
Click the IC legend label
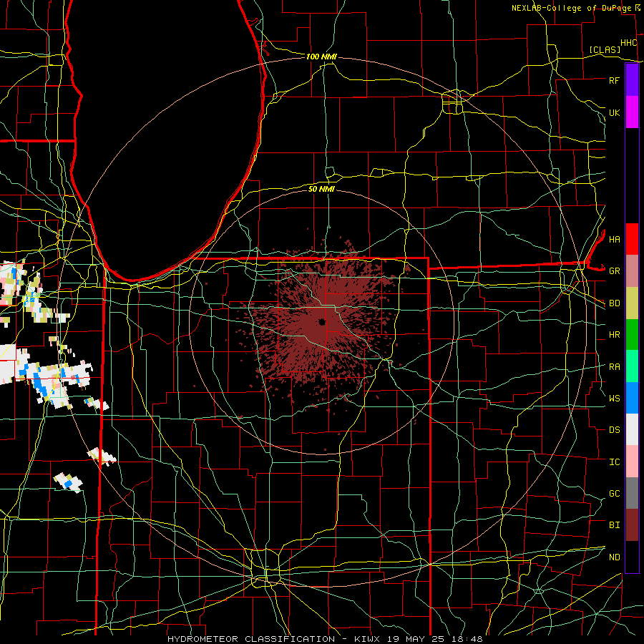click(x=615, y=462)
